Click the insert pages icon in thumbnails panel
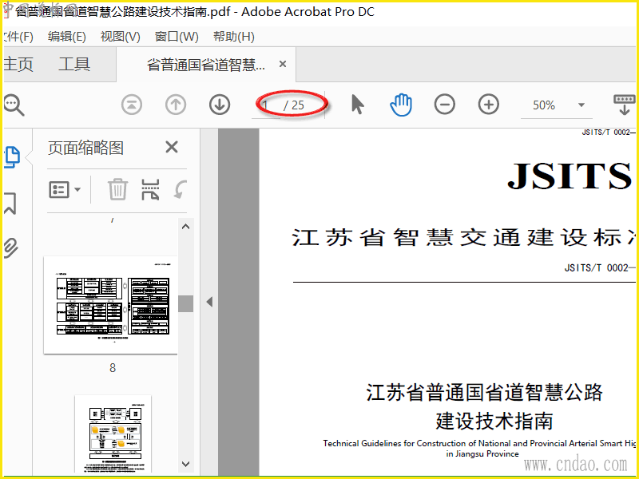Image resolution: width=639 pixels, height=479 pixels. tap(150, 189)
